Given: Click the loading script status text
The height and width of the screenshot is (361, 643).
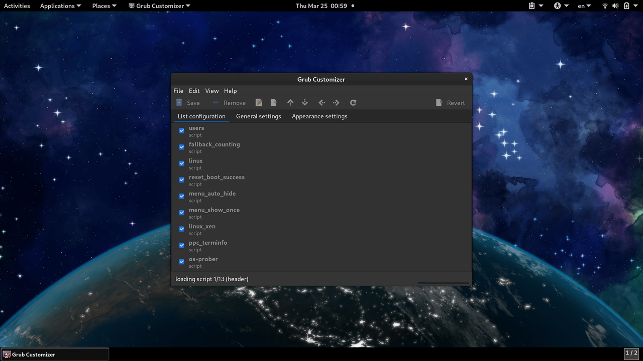Looking at the screenshot, I should coord(212,279).
